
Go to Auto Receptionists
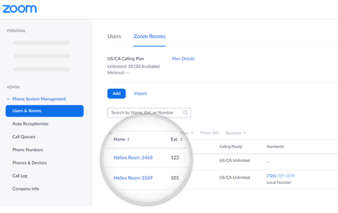[x=30, y=124]
